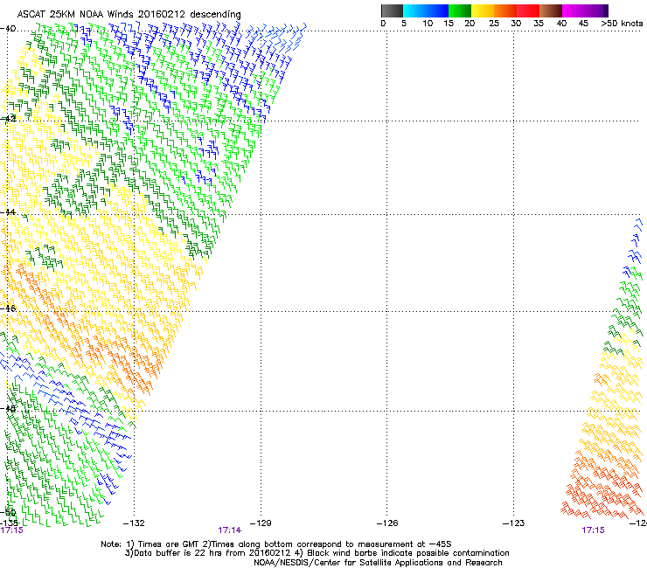Click the '25' legend scale label
647x568 pixels.
coord(493,24)
